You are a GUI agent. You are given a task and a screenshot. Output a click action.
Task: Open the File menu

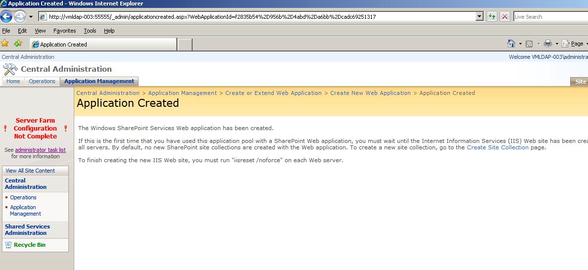coord(6,31)
